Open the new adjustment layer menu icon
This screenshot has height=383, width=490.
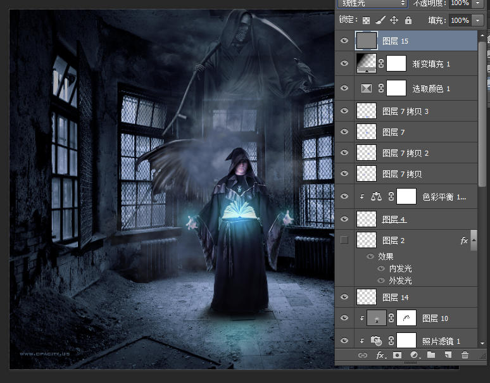point(415,355)
